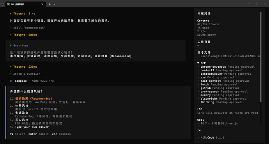Click the MiMo-V2.5-Pro model label
The image size is (269, 144).
click(43, 81)
